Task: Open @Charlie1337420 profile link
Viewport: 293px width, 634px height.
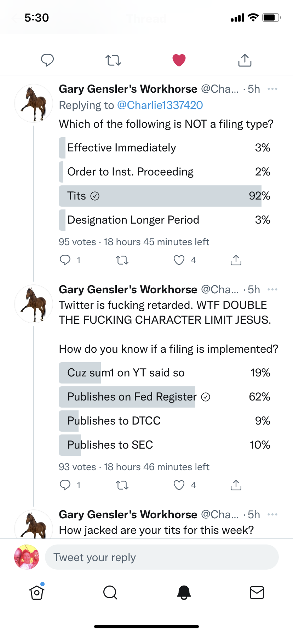Action: tap(160, 105)
